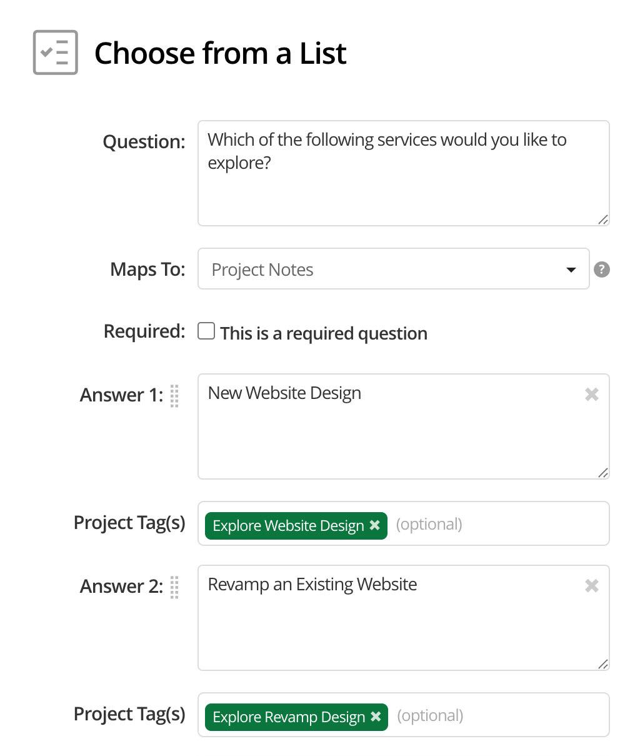
Task: Click the first Project Tags optional input
Action: (x=500, y=524)
